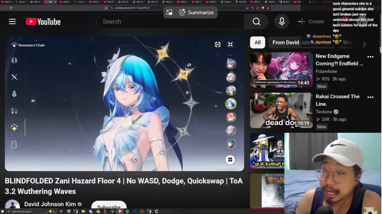Select the highlighted gold star icon in the game sidebar
Image resolution: width=382 pixels, height=214 pixels.
14,127
